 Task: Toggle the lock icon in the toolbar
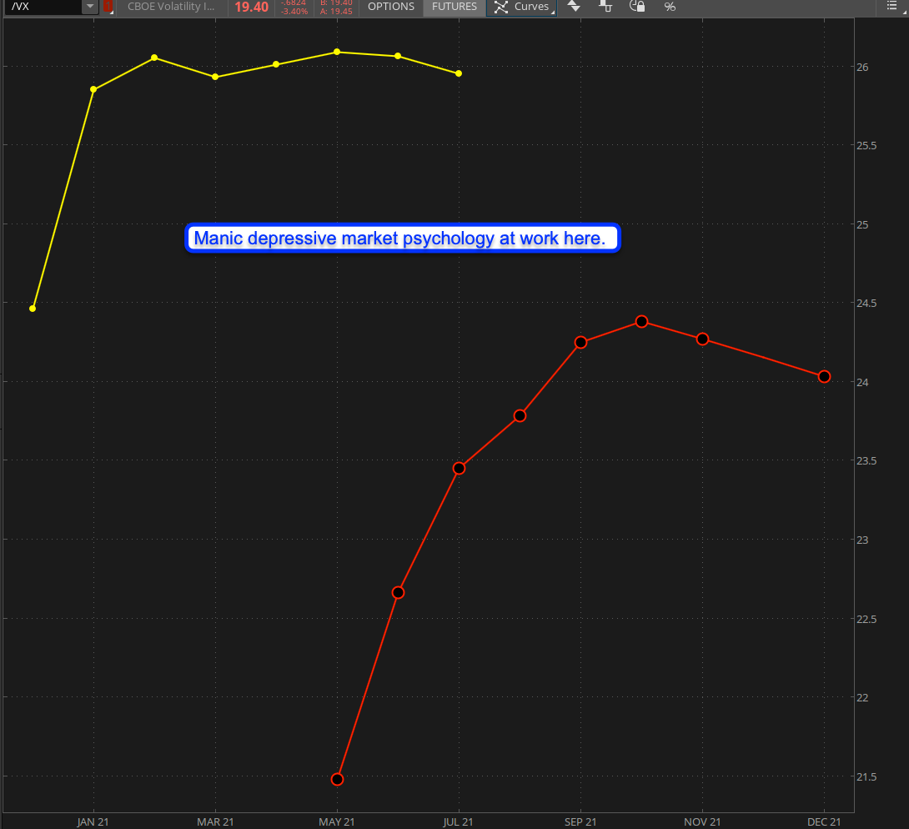click(x=637, y=7)
